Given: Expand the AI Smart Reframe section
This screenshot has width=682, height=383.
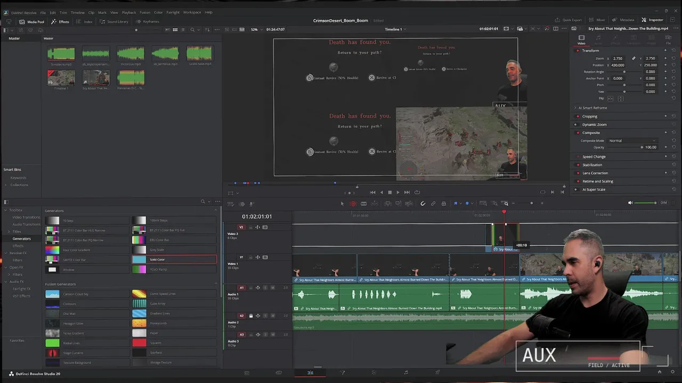Looking at the screenshot, I should (575, 107).
